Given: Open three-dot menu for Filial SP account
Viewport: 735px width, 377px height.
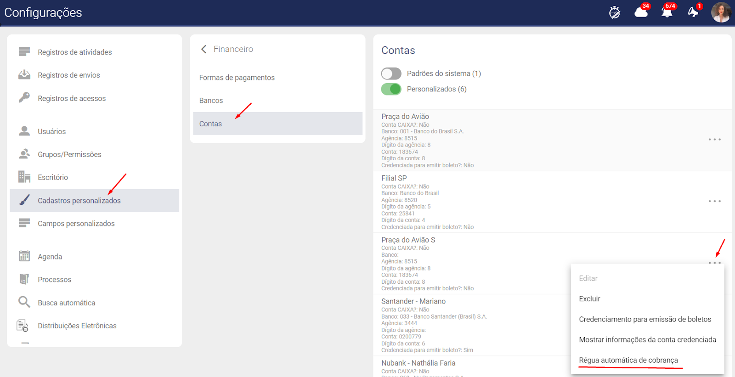Looking at the screenshot, I should coord(714,201).
